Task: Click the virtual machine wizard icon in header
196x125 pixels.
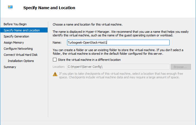Action: pyautogui.click(x=10, y=7)
